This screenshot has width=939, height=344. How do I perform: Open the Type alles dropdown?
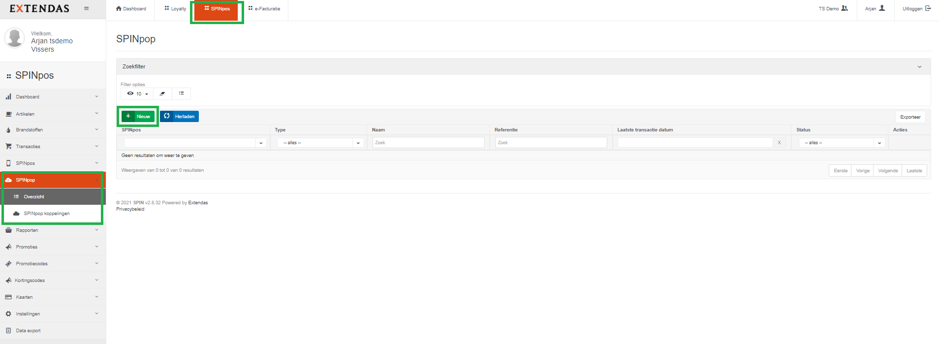coord(320,143)
